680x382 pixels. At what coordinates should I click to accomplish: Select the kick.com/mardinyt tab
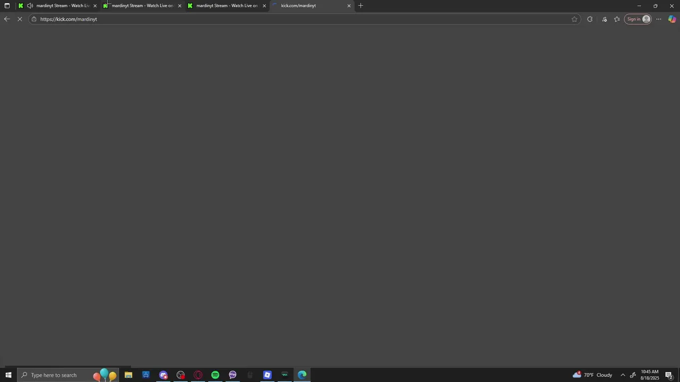coord(312,6)
